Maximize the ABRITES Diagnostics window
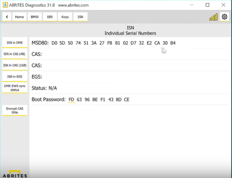Viewport: 232px width, 178px height. click(x=207, y=5)
